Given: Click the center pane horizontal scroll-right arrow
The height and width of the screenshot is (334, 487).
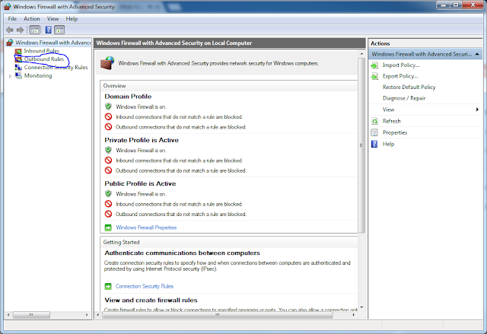Looking at the screenshot, I should [x=353, y=315].
